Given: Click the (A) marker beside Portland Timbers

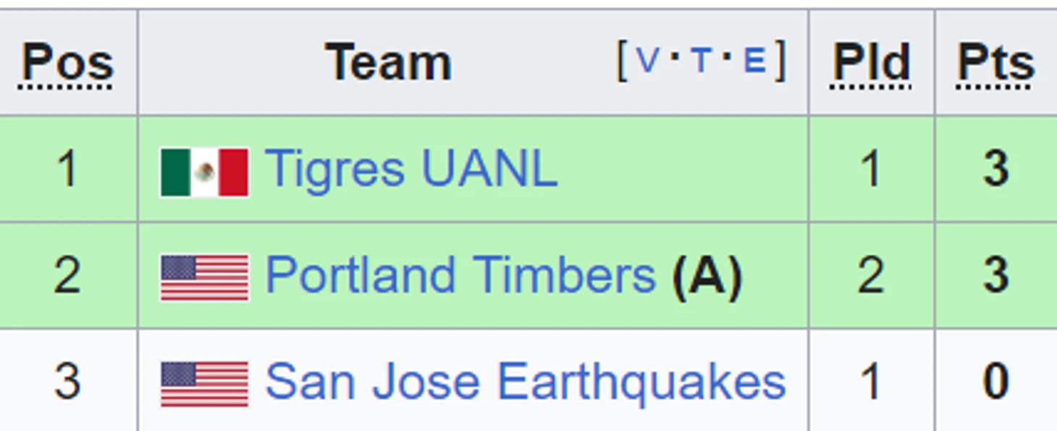Looking at the screenshot, I should click(x=707, y=276).
